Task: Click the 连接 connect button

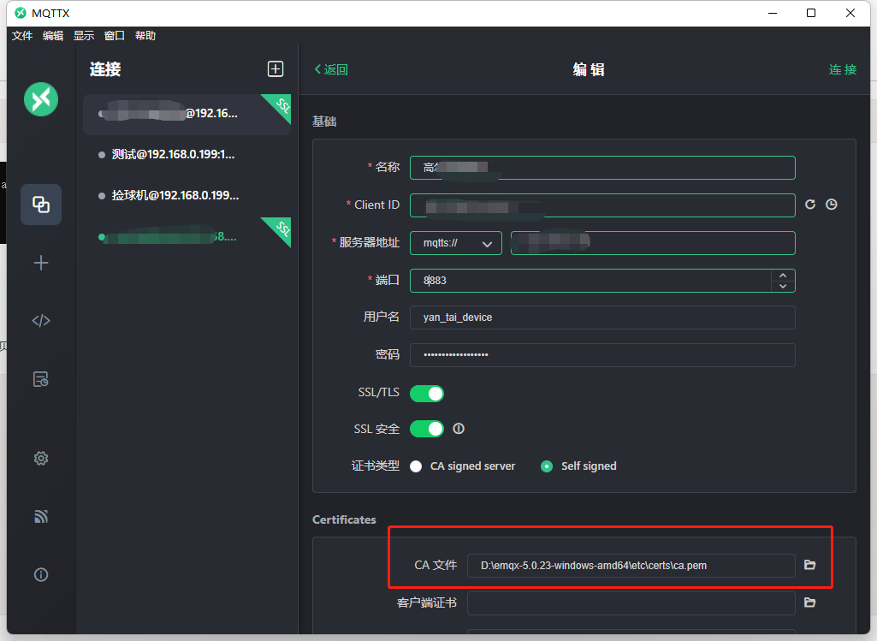Action: [x=842, y=69]
